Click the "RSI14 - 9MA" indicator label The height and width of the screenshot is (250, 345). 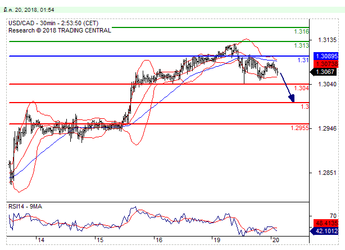click(x=25, y=206)
